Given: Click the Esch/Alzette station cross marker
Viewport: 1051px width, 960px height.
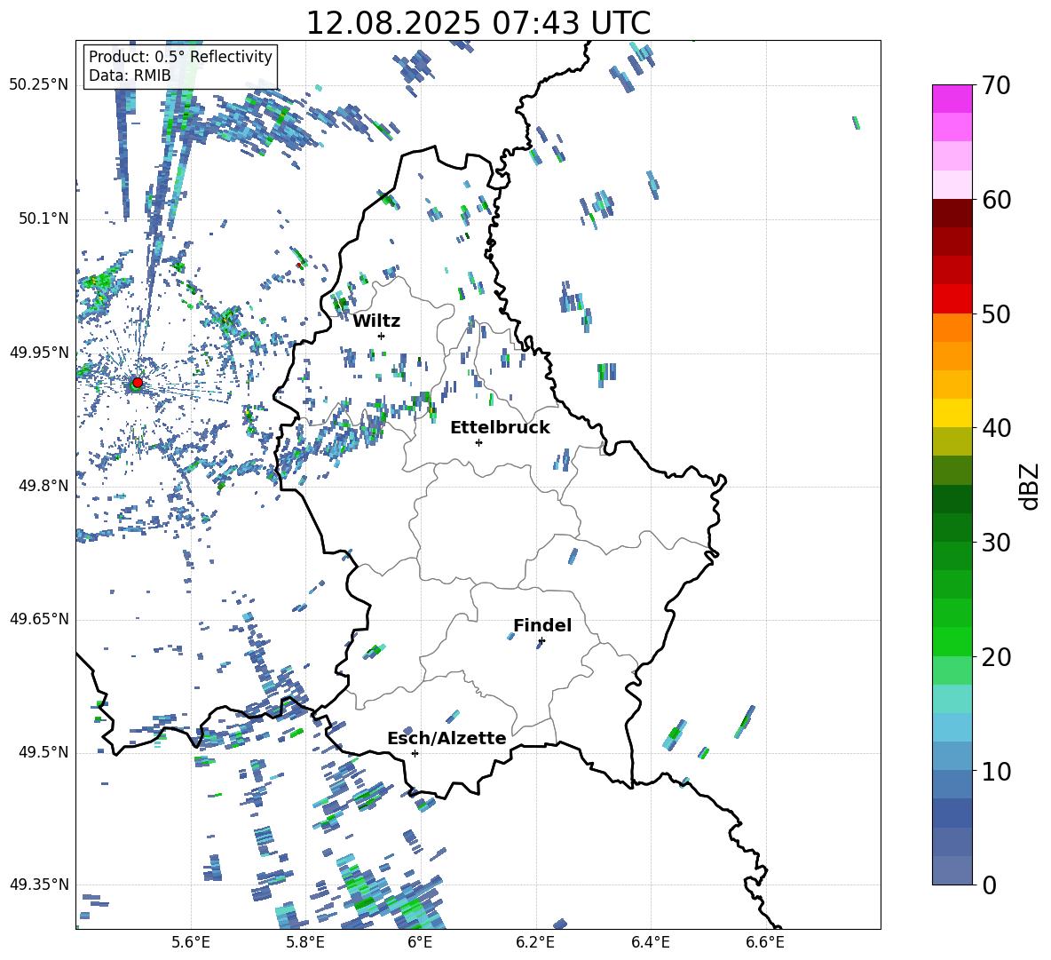Looking at the screenshot, I should [x=415, y=753].
